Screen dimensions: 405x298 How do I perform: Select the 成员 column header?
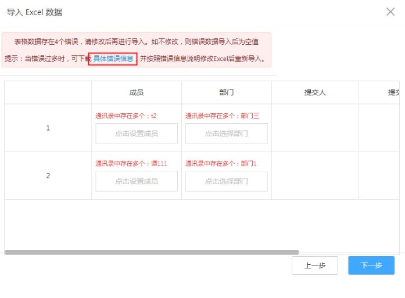point(137,92)
